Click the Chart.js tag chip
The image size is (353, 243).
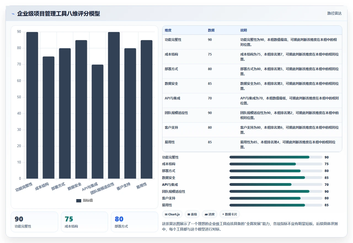[172, 214]
